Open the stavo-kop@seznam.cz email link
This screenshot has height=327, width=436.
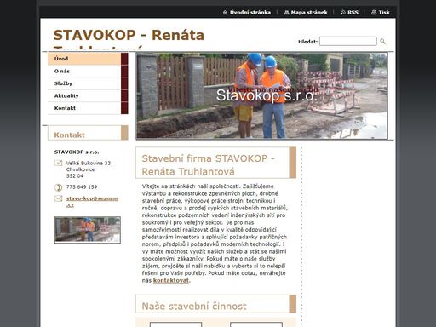92,202
